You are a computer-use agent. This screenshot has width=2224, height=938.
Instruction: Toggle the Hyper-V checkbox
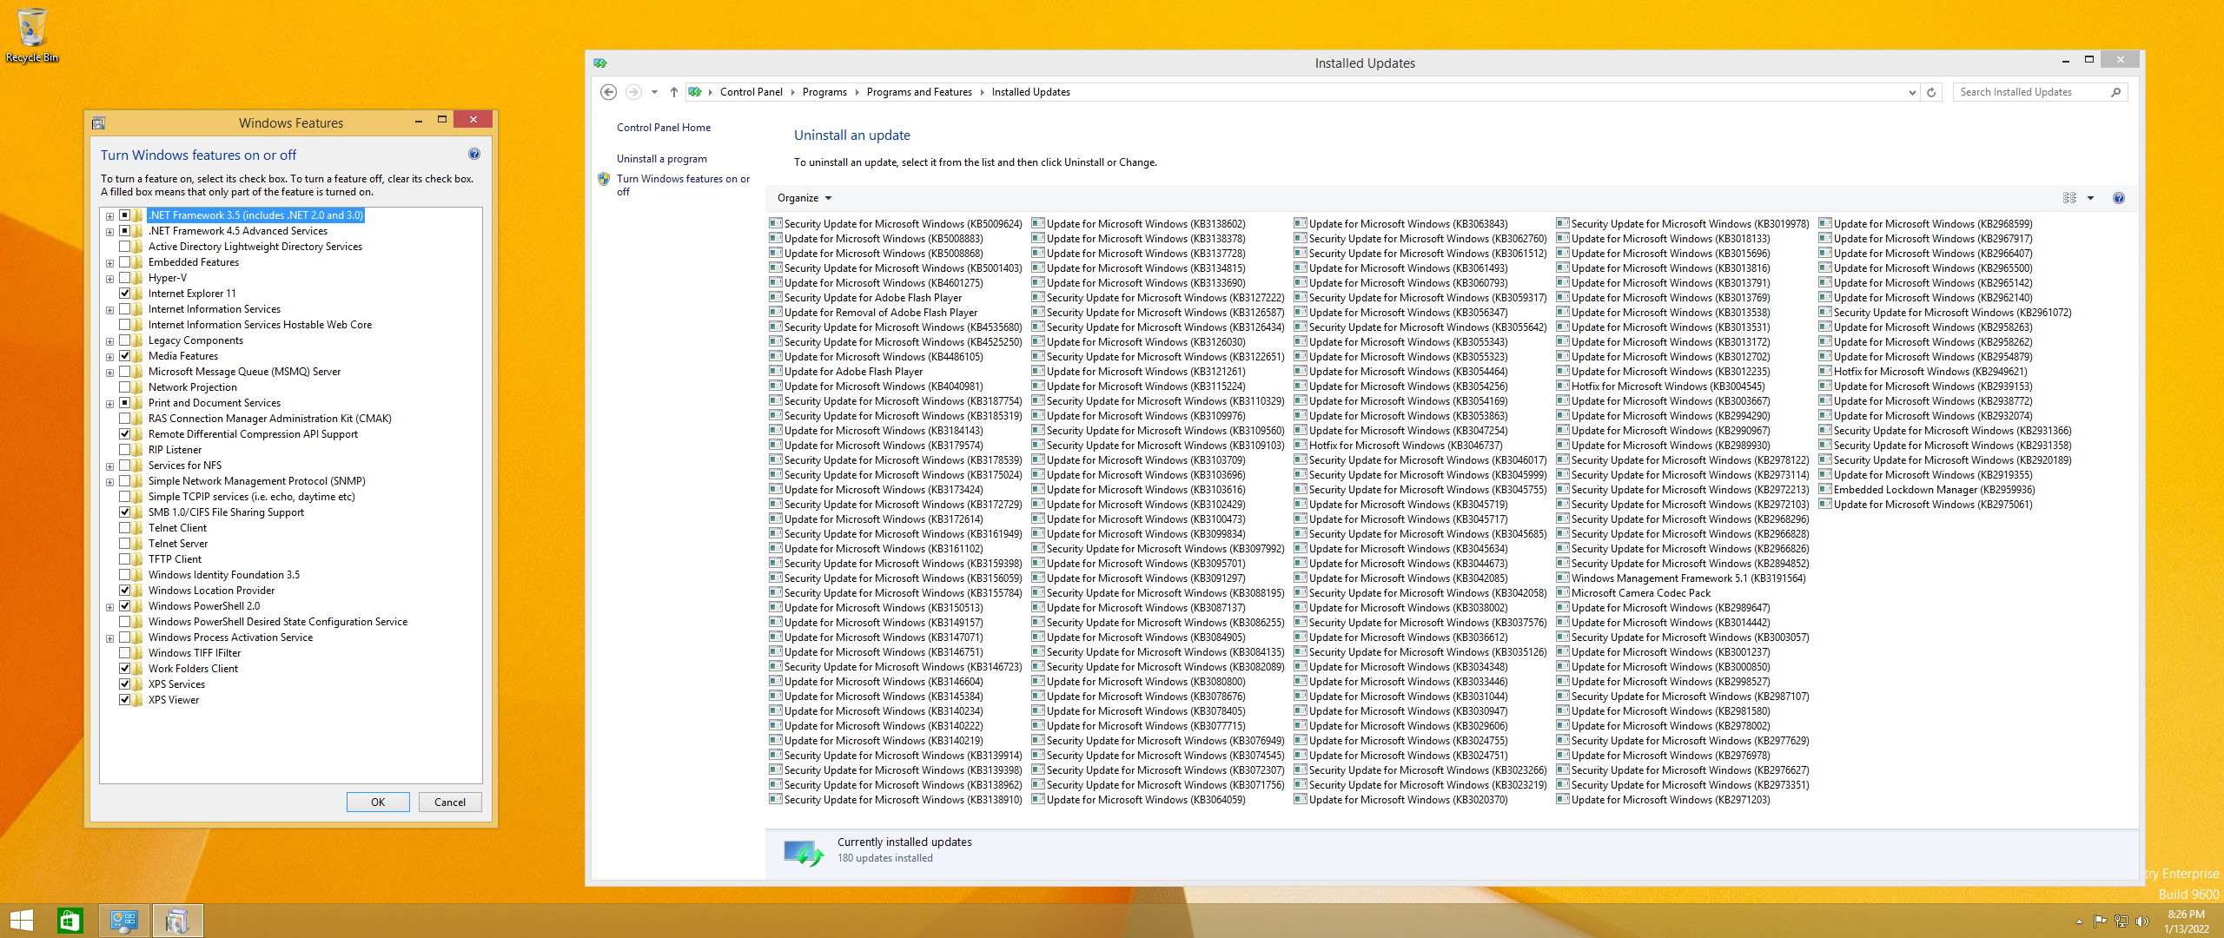point(125,278)
